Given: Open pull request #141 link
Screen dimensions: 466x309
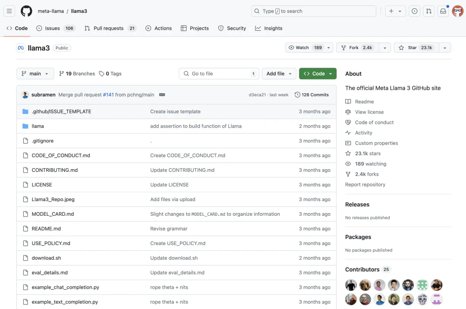Looking at the screenshot, I should [108, 95].
